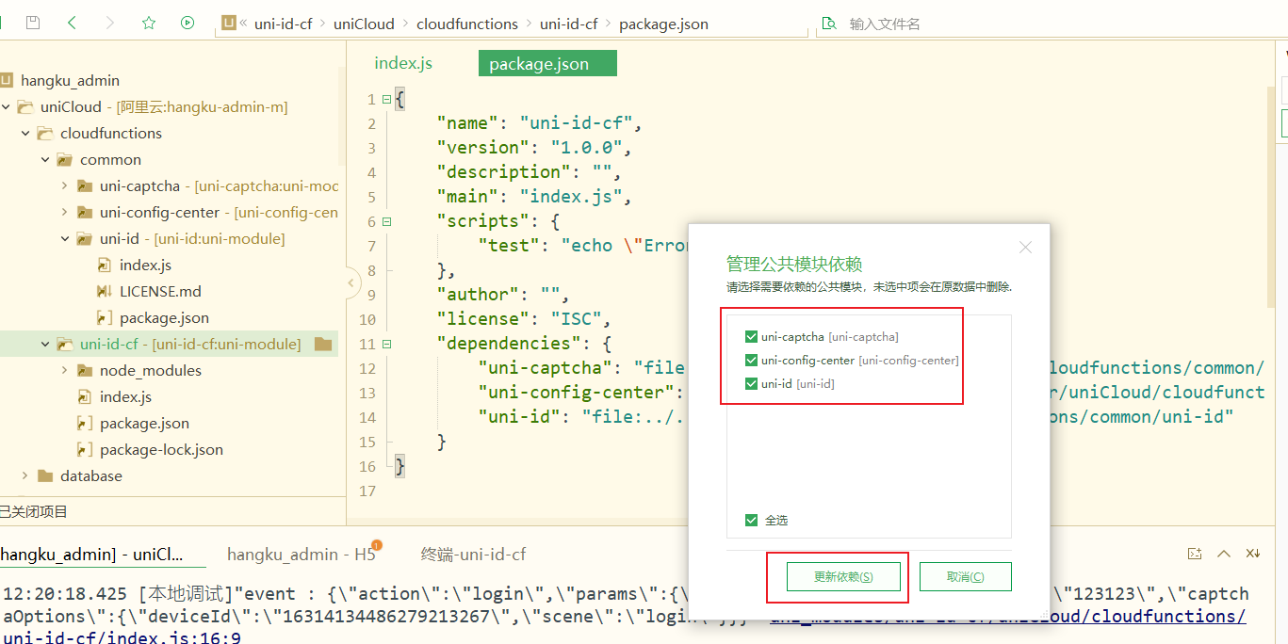The width and height of the screenshot is (1288, 644).
Task: Toggle the 全选 select-all checkbox
Action: tap(751, 520)
